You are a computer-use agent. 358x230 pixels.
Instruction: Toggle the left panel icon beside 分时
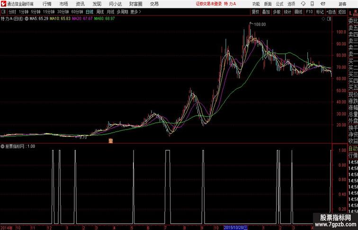click(3, 12)
